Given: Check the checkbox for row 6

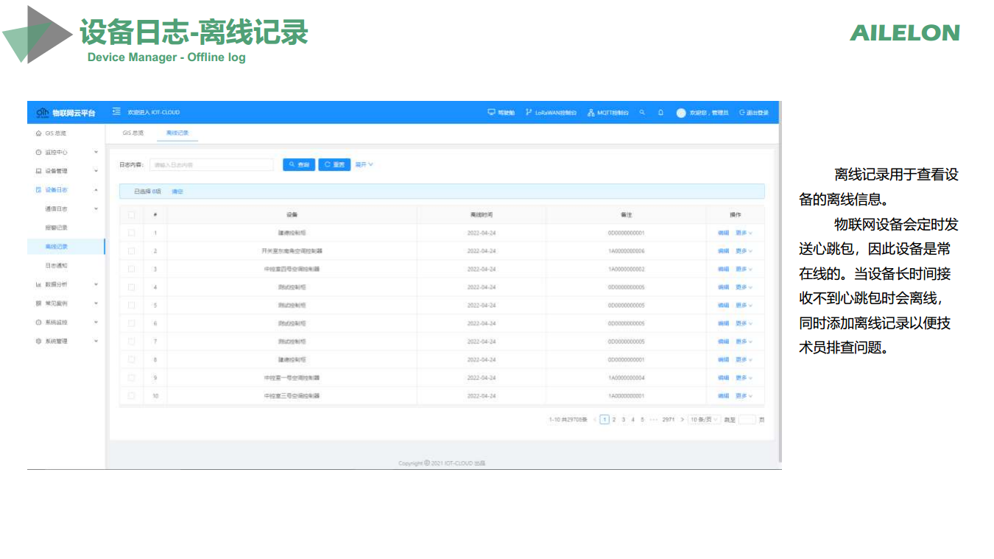Looking at the screenshot, I should point(132,323).
